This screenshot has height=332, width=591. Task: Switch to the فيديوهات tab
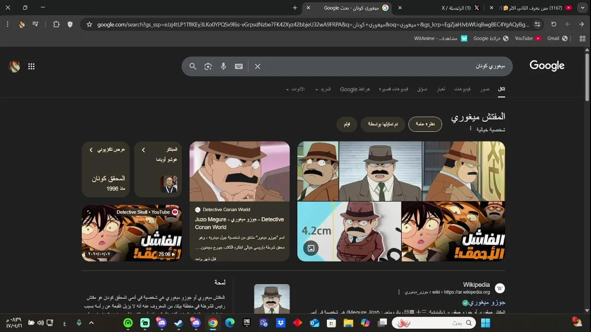point(462,89)
